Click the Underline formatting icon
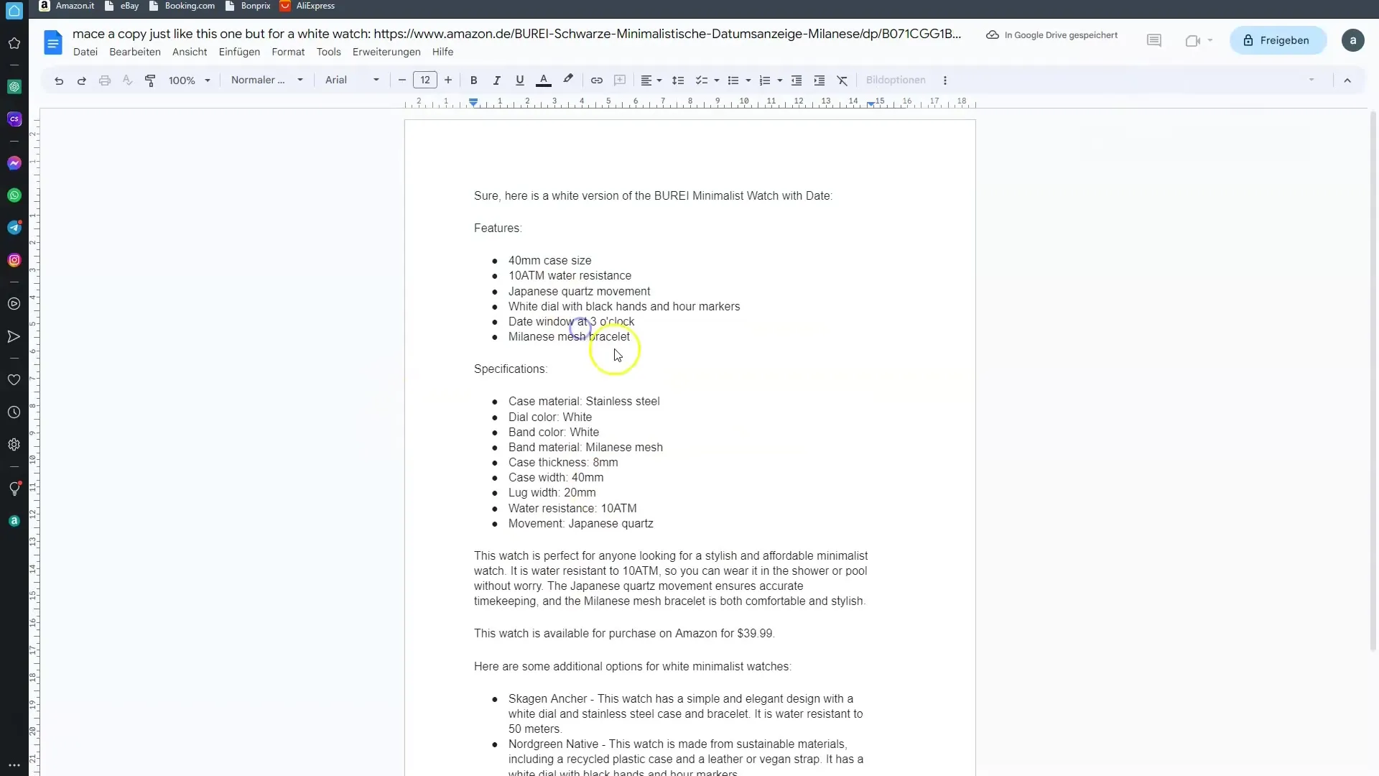The width and height of the screenshot is (1379, 776). tap(520, 80)
